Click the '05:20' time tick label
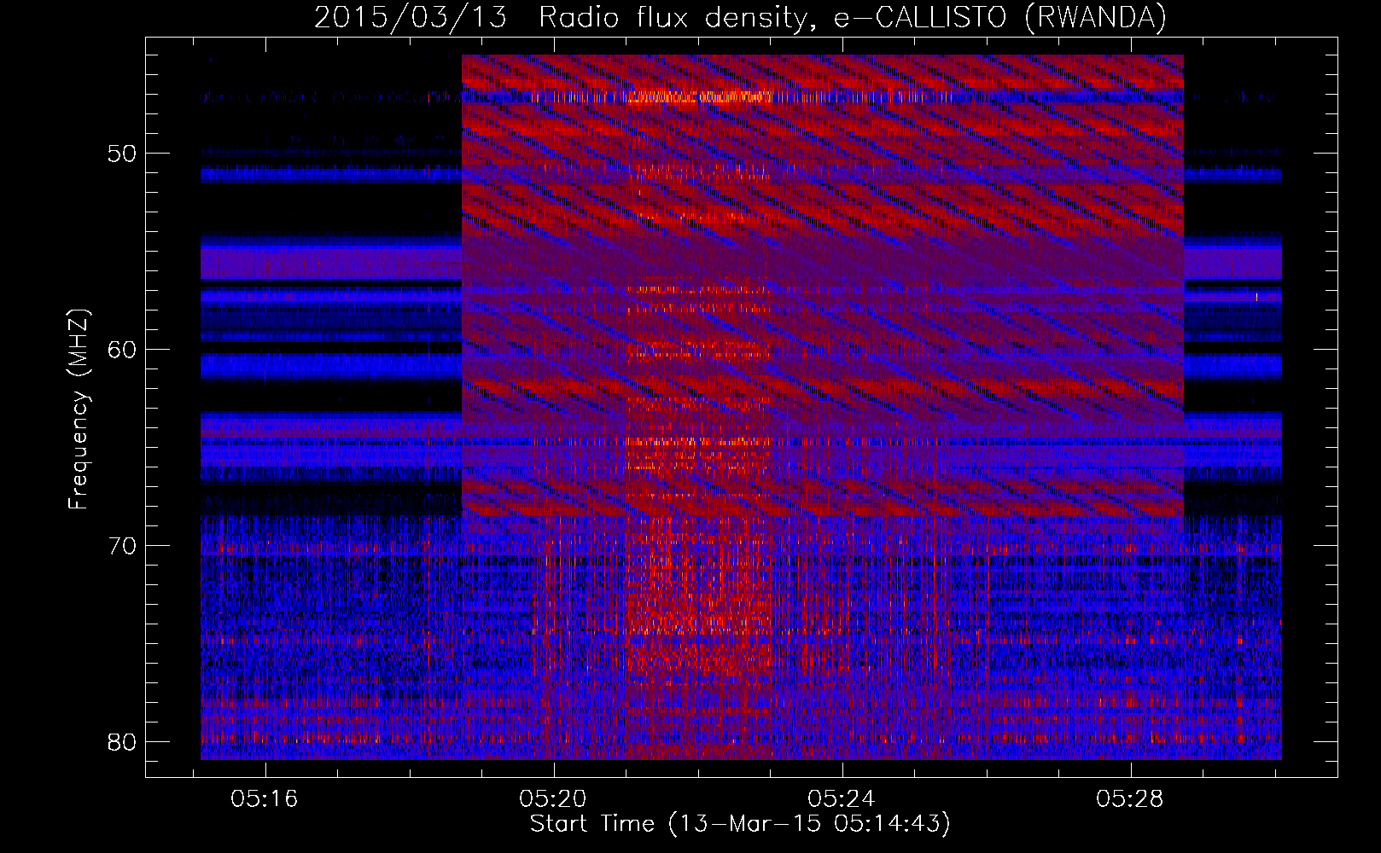The width and height of the screenshot is (1381, 853). click(553, 799)
